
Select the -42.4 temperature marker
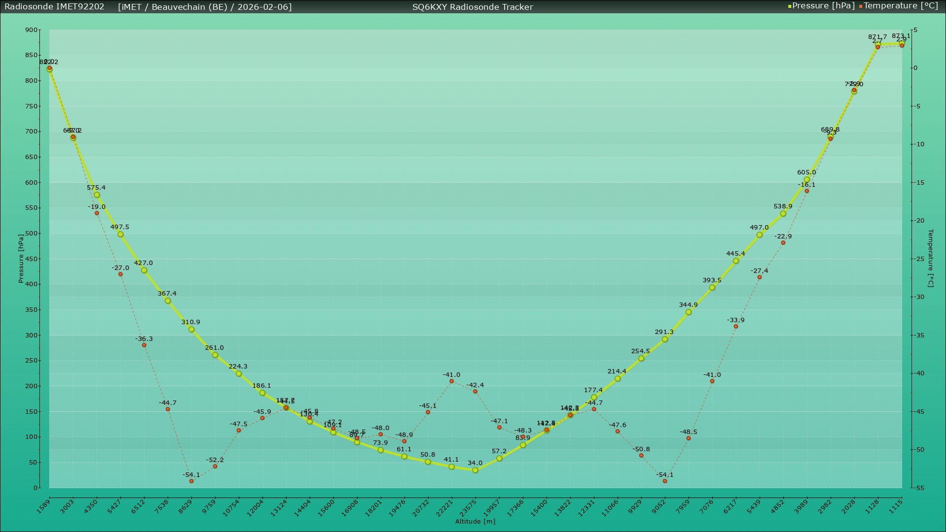[x=475, y=392]
